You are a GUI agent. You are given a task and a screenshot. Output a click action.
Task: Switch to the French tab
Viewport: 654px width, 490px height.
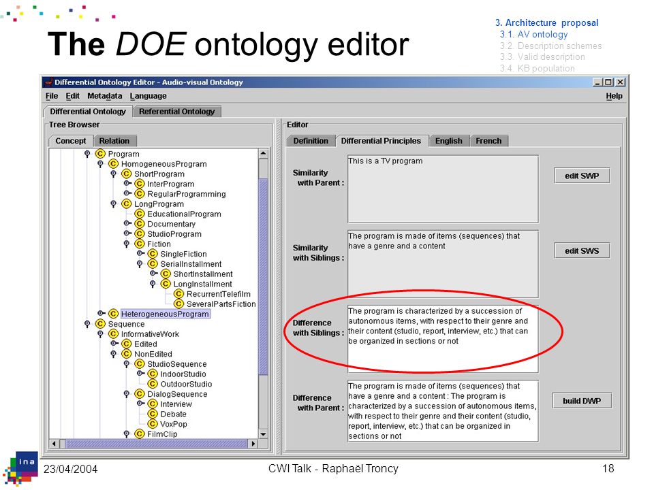[x=489, y=141]
